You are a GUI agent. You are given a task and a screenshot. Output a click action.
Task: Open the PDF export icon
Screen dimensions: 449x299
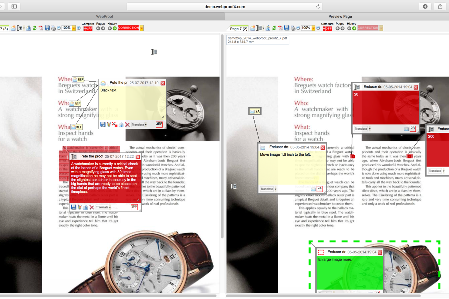41,28
